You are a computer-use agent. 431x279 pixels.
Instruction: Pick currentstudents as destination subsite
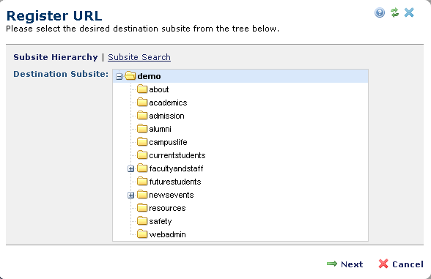[177, 155]
